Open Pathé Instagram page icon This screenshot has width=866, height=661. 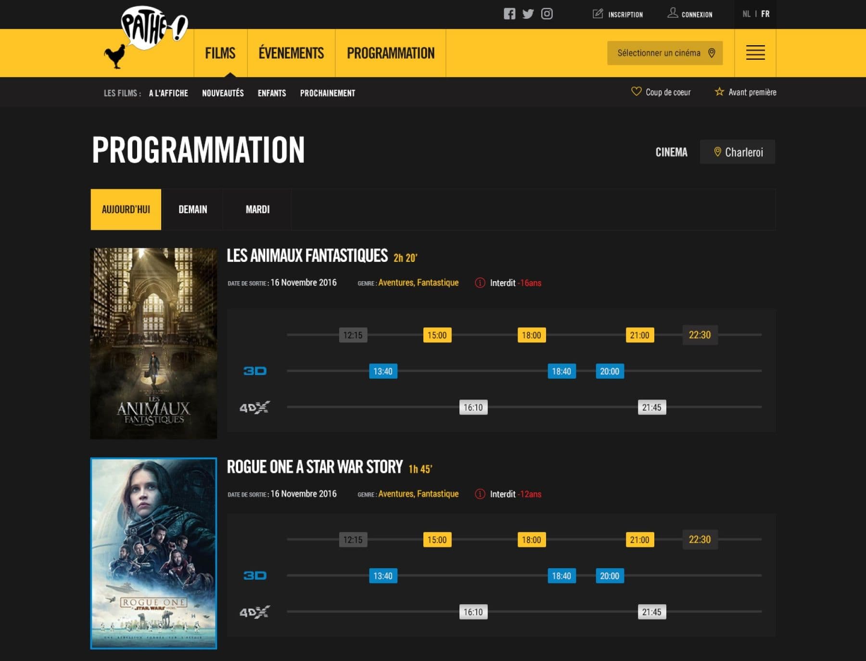tap(547, 14)
